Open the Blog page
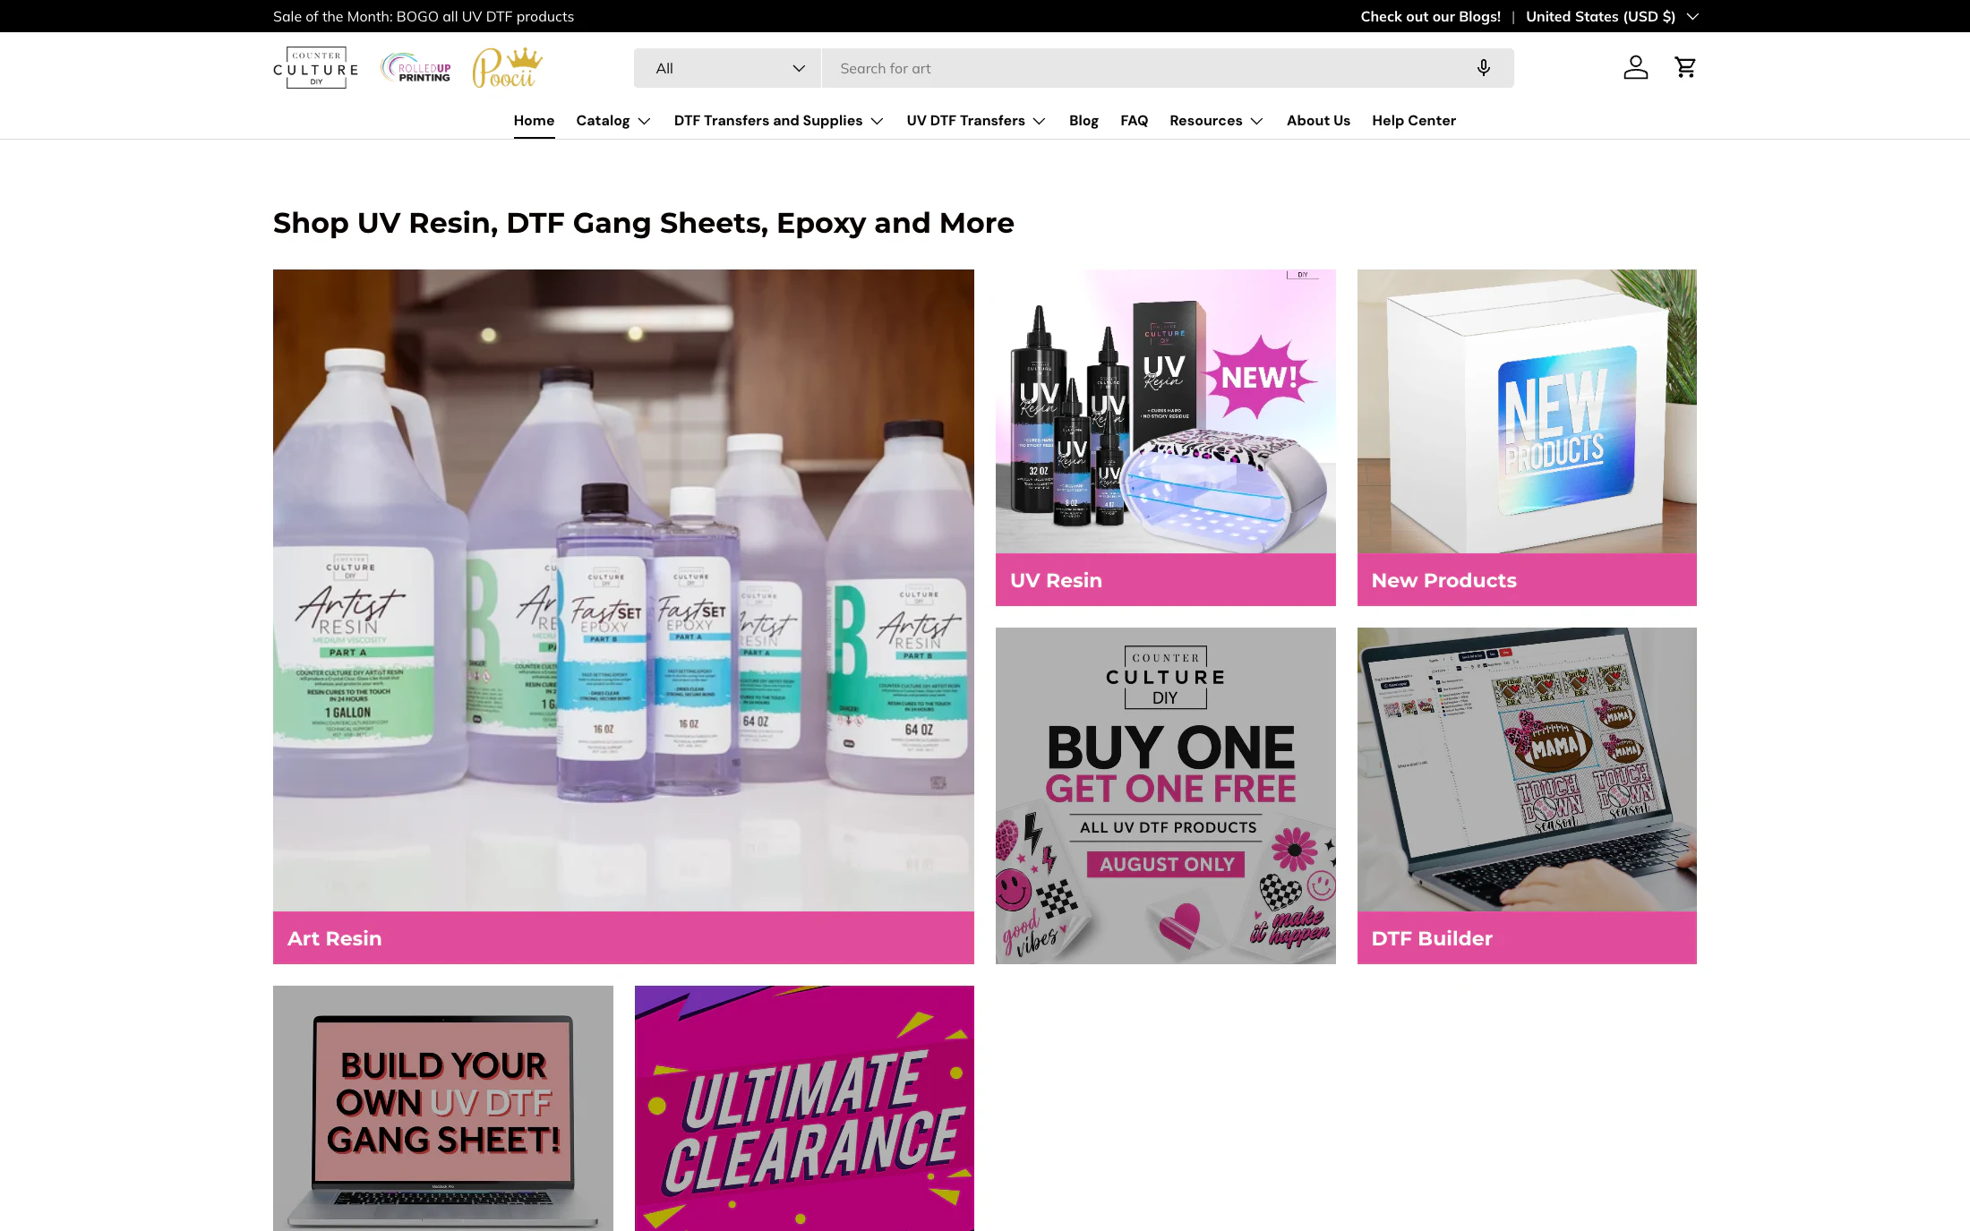The image size is (1970, 1231). click(x=1083, y=121)
